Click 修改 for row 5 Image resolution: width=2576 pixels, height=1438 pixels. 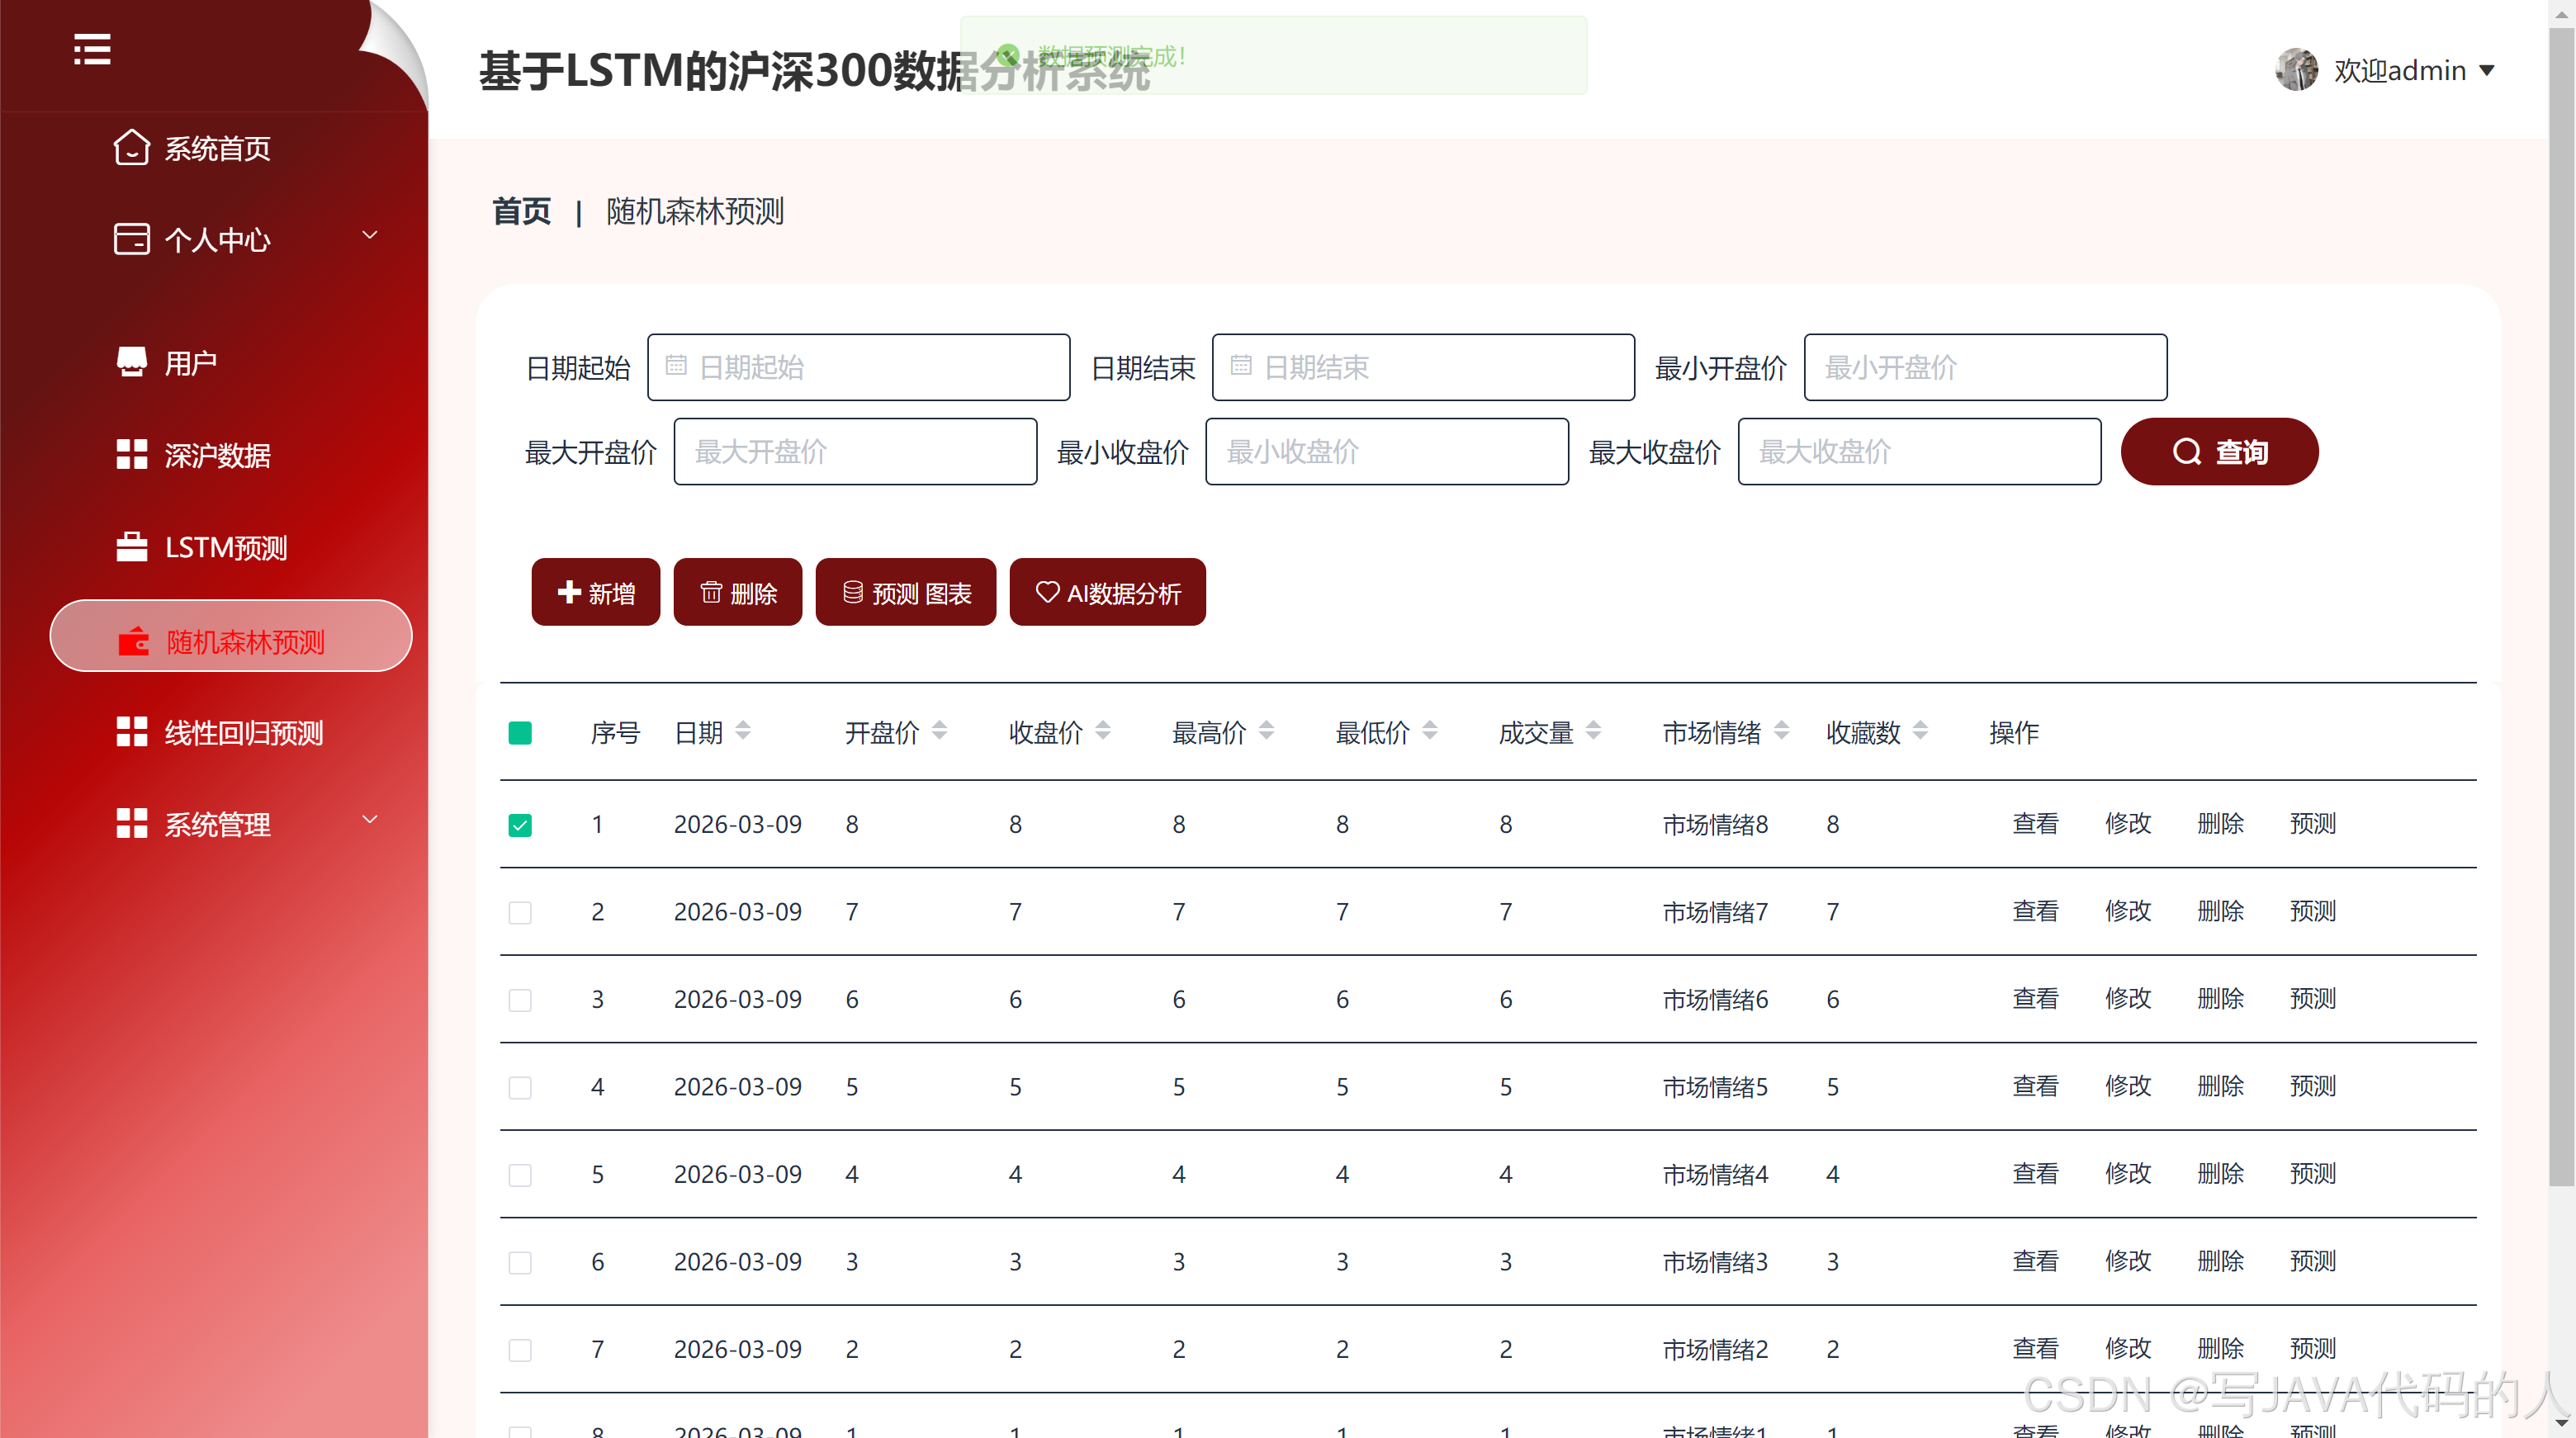coord(2127,1173)
